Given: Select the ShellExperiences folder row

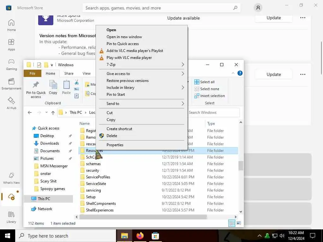Looking at the screenshot, I should pos(158,210).
